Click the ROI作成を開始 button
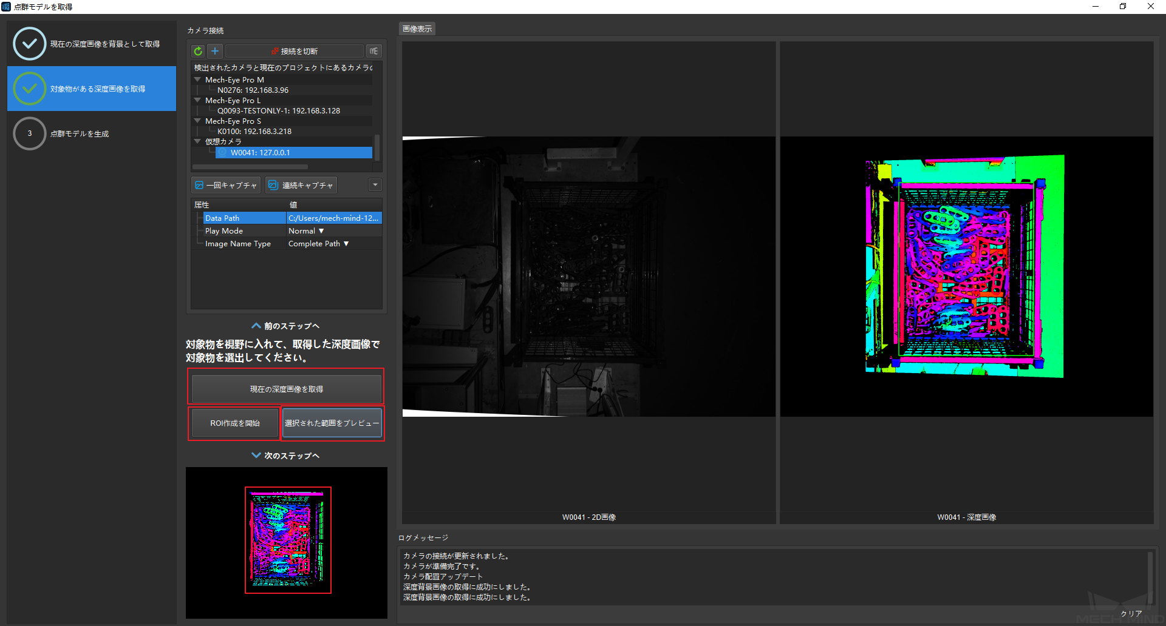 coord(234,423)
